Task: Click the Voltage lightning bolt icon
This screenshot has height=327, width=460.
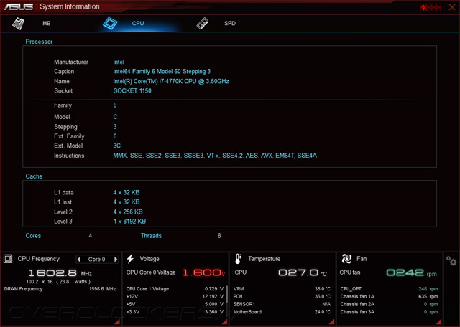Action: (130, 259)
